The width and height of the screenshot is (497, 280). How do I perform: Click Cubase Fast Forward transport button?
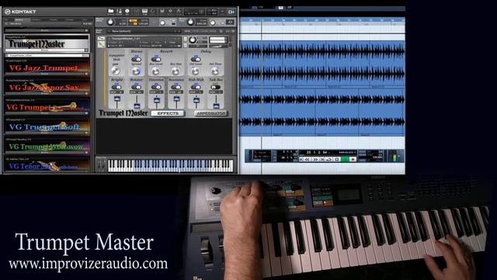pyautogui.click(x=315, y=159)
